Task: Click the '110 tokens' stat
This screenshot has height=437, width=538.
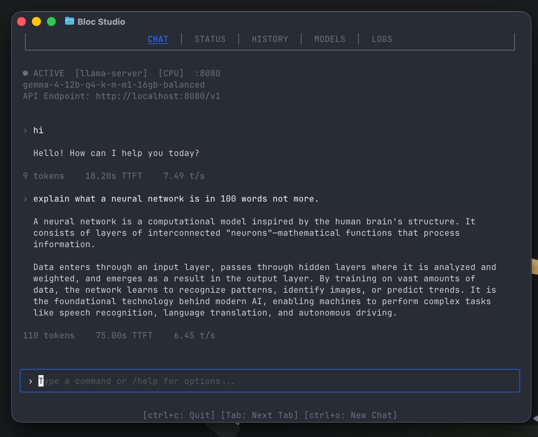Action: [x=49, y=335]
